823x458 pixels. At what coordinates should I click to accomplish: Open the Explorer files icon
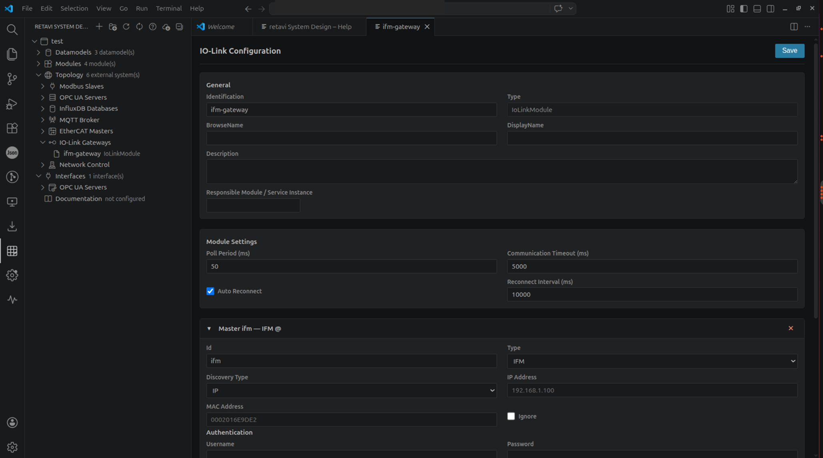[x=12, y=54]
